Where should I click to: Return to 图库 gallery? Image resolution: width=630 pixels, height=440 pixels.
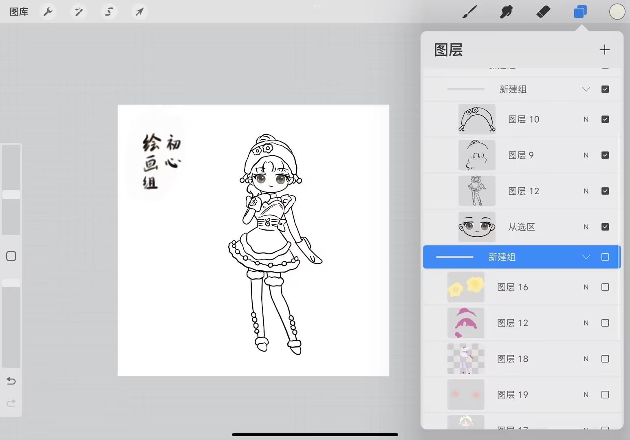pos(19,12)
